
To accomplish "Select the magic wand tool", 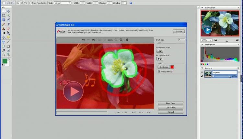I will click(8, 16).
